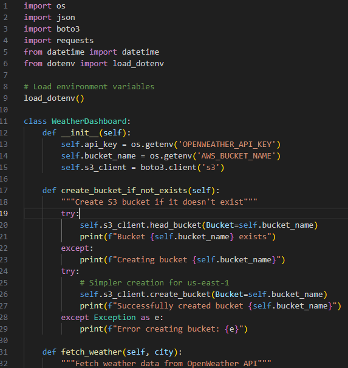348x368 pixels.
Task: Click 'except Exception as e:' line
Action: [x=112, y=318]
